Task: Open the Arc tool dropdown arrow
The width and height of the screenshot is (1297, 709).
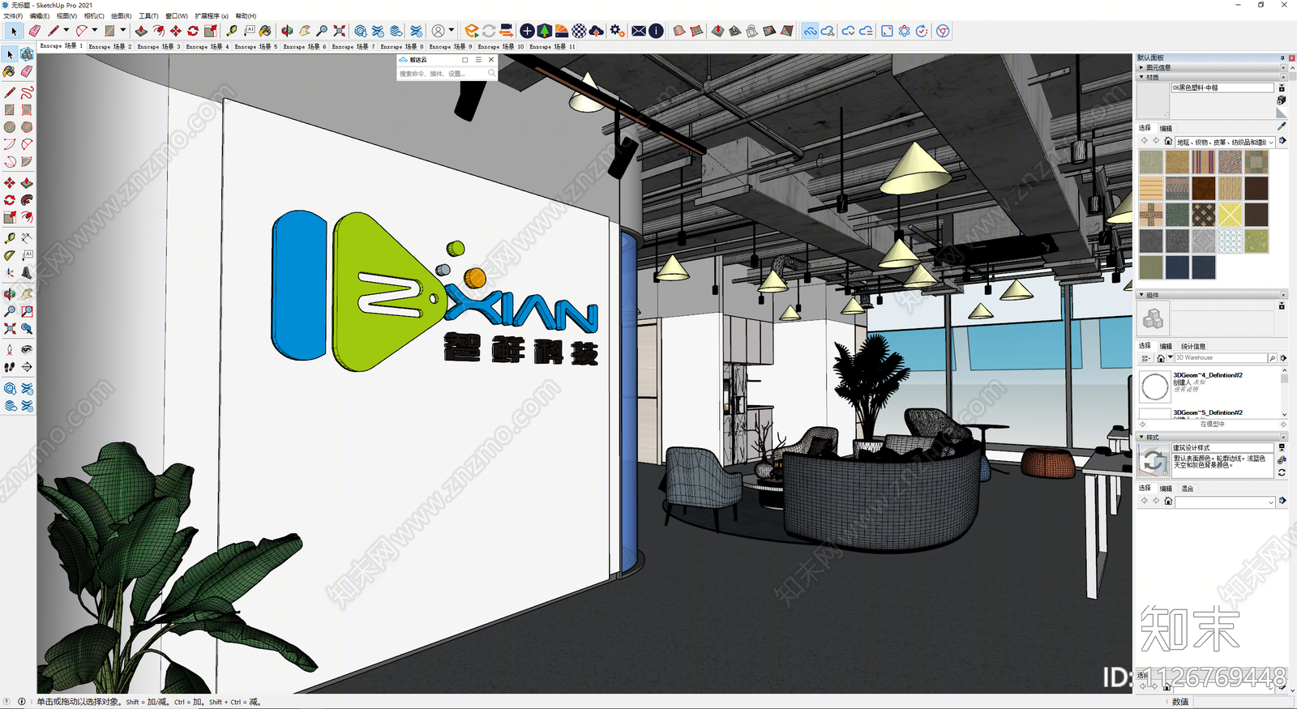Action: coord(95,30)
